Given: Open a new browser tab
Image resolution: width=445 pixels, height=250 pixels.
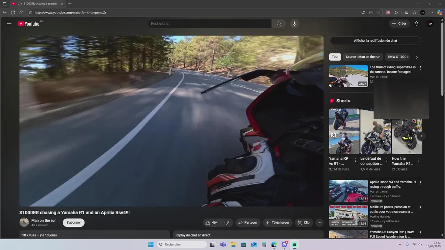Looking at the screenshot, I should pos(70,4).
